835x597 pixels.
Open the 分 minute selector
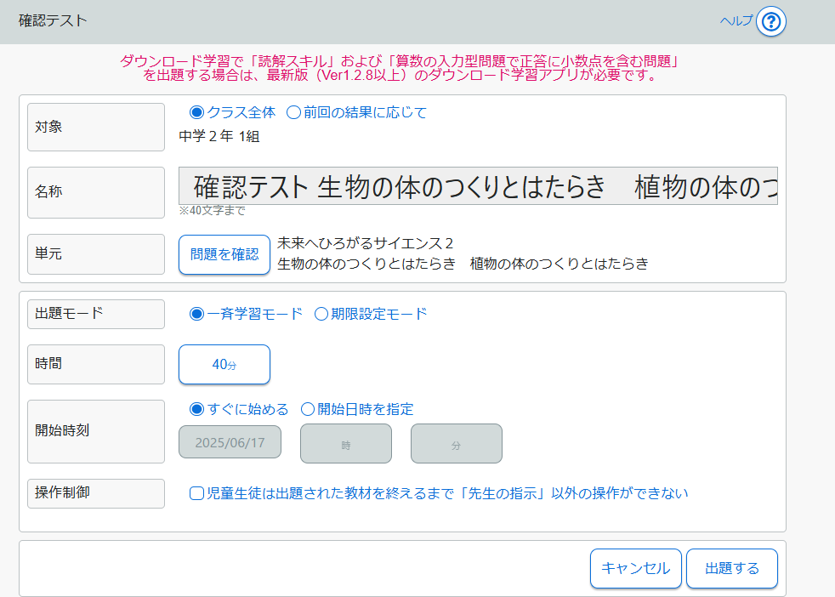point(457,443)
